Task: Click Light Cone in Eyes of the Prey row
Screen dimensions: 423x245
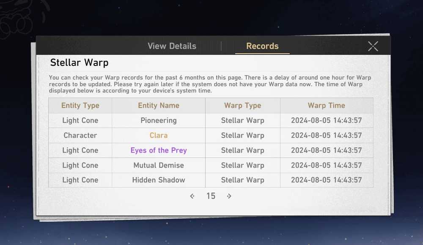Action: (x=80, y=150)
